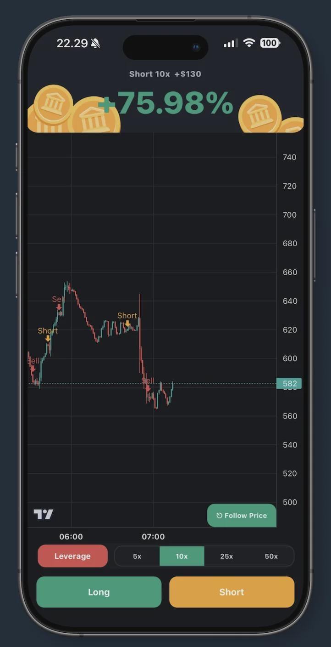Screen dimensions: 331x647
Task: Click the current price label 582
Action: [x=289, y=384]
